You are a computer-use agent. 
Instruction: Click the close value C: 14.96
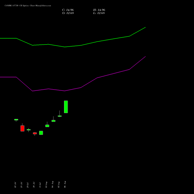point(68,10)
